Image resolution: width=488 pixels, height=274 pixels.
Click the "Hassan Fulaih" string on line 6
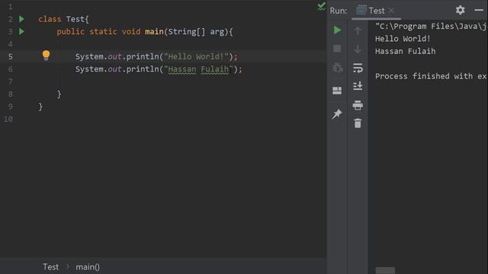coord(198,69)
